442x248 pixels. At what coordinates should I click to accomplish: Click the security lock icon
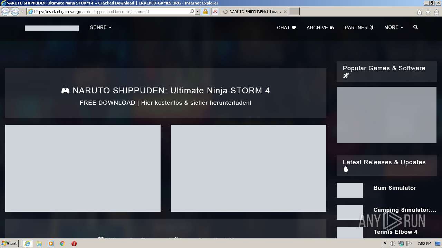[205, 12]
